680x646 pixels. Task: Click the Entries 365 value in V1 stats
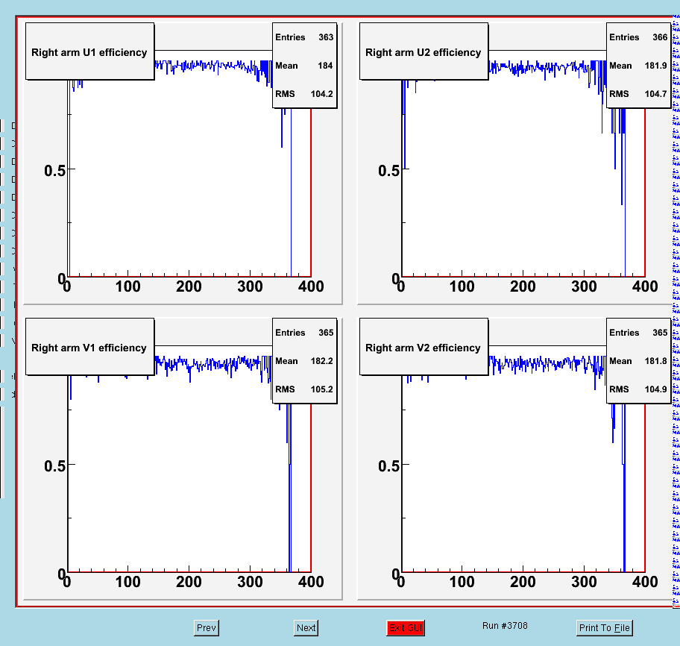coord(326,333)
